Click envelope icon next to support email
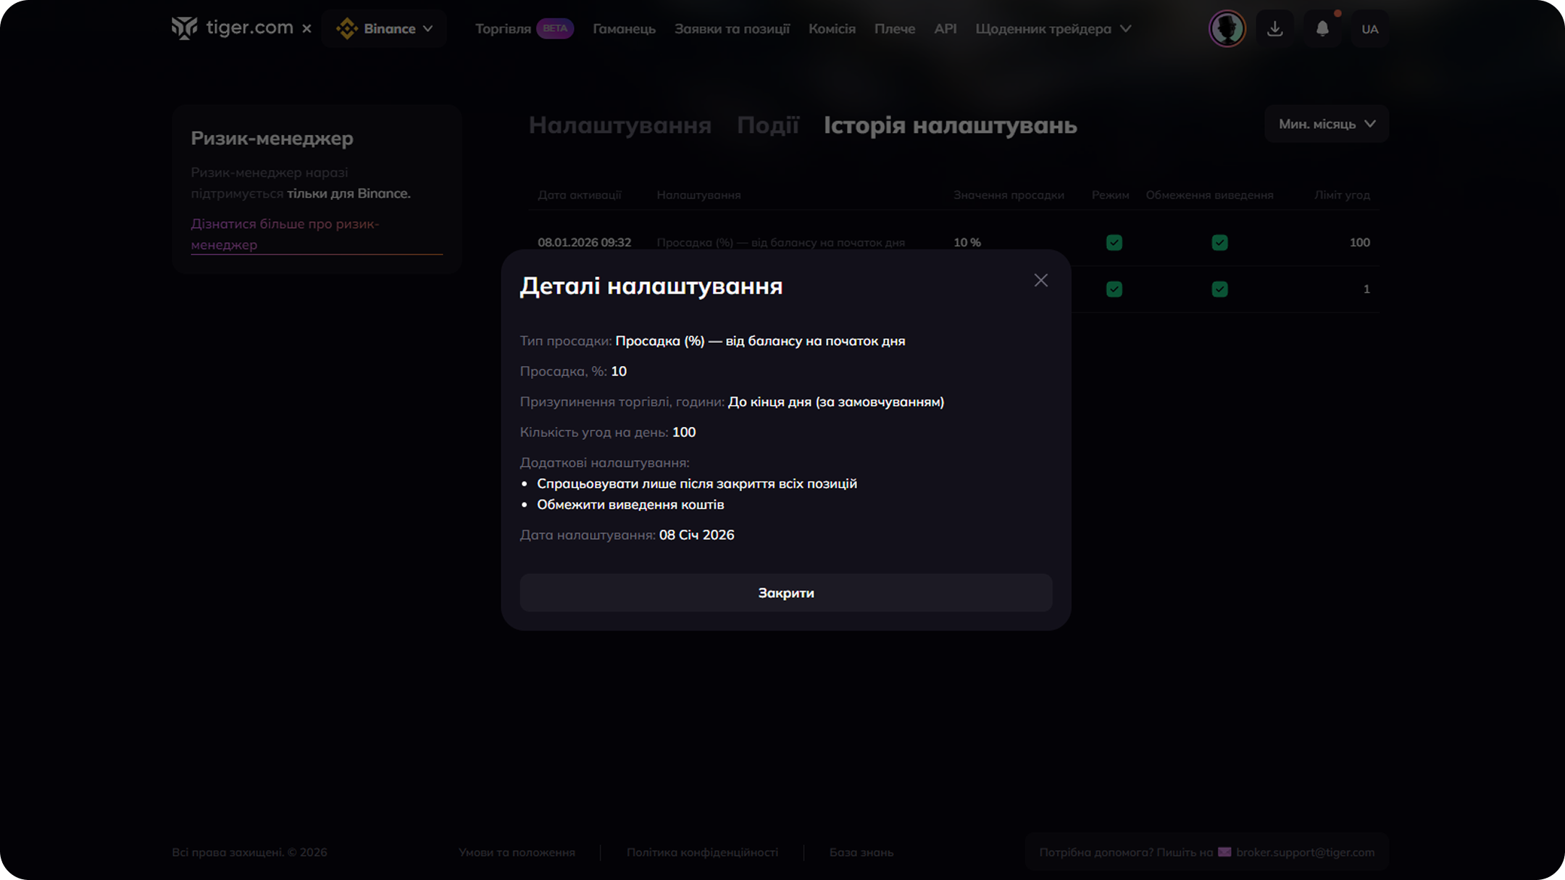Image resolution: width=1565 pixels, height=880 pixels. click(1224, 852)
